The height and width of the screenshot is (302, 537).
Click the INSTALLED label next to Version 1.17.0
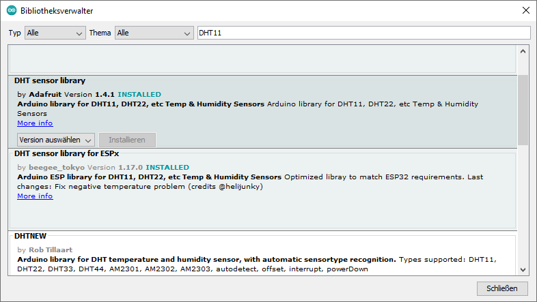click(x=167, y=167)
